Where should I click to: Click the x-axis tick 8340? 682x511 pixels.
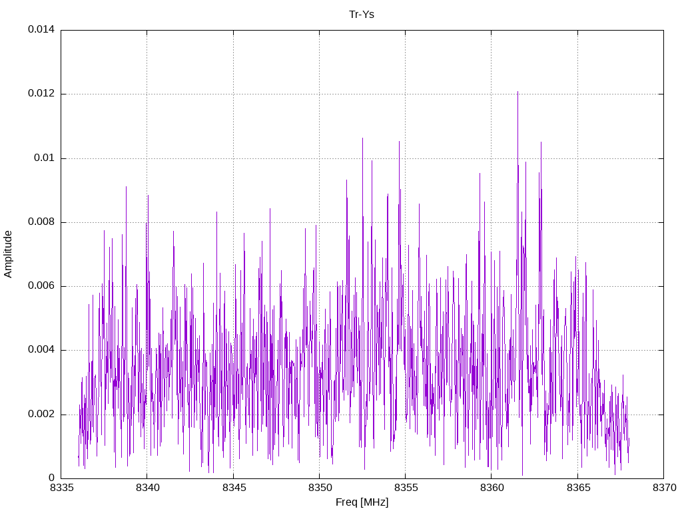click(148, 488)
